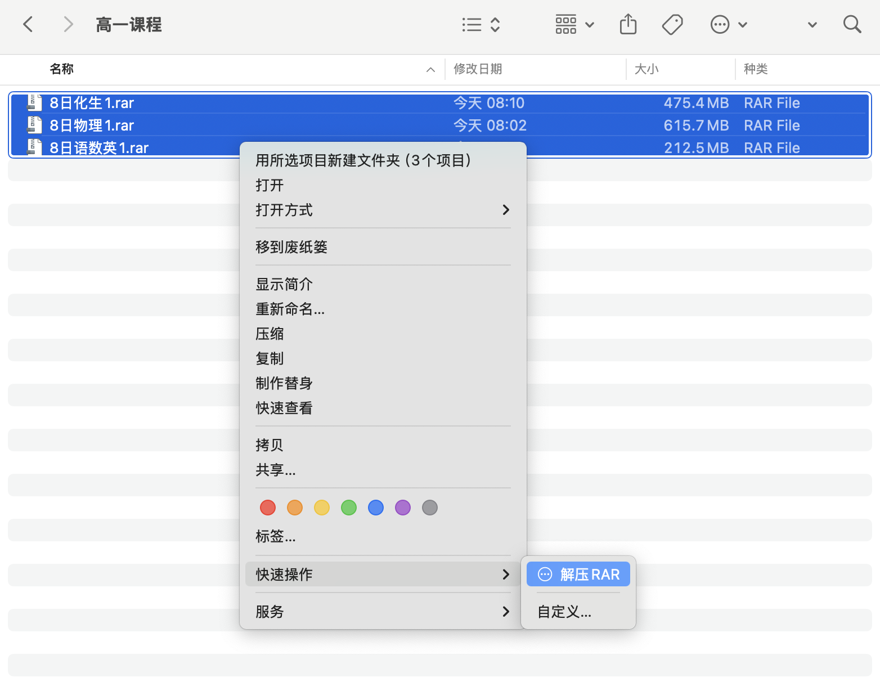
Task: Select 移到废纸篓 from context menu
Action: coord(291,247)
